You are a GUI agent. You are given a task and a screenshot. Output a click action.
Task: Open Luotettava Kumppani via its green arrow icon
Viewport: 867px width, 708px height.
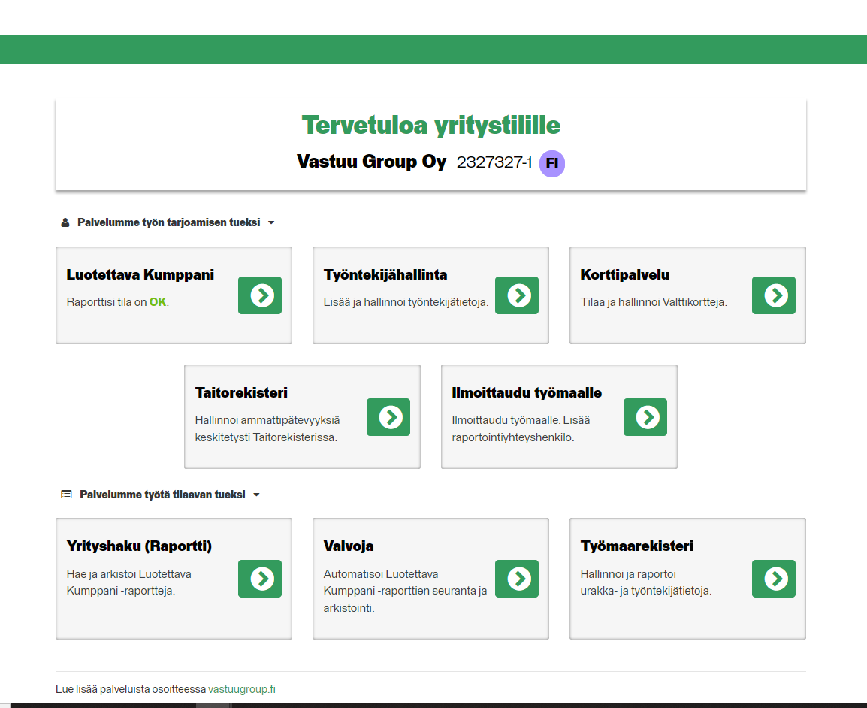point(259,295)
